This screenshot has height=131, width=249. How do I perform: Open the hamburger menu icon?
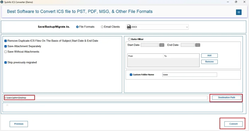238,12
